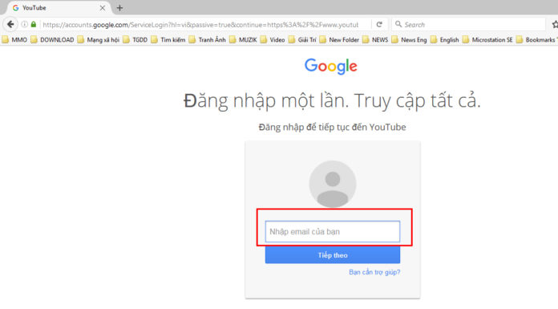The height and width of the screenshot is (309, 558).
Task: Open the 'Bạn cần trợ giúp?' link
Action: pos(374,272)
